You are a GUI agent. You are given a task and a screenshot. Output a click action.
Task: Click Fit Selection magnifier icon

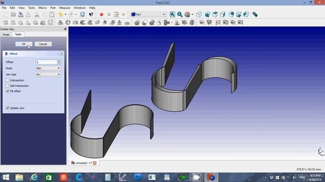pos(180,15)
